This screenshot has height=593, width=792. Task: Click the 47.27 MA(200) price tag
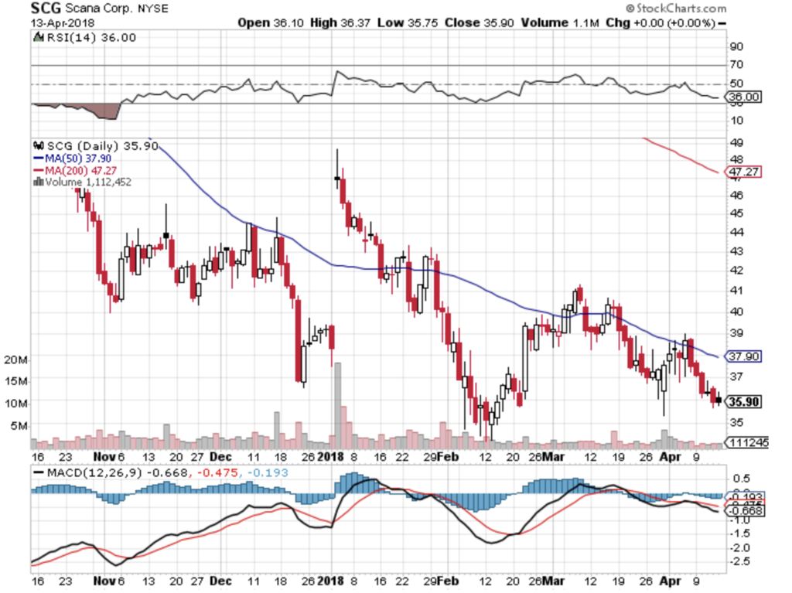pos(745,172)
